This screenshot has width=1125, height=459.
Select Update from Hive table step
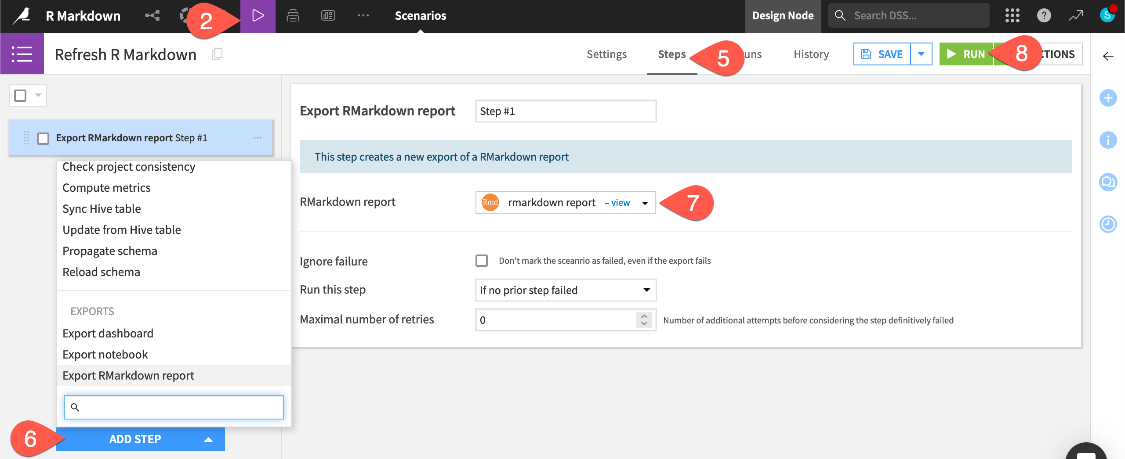[x=122, y=230]
